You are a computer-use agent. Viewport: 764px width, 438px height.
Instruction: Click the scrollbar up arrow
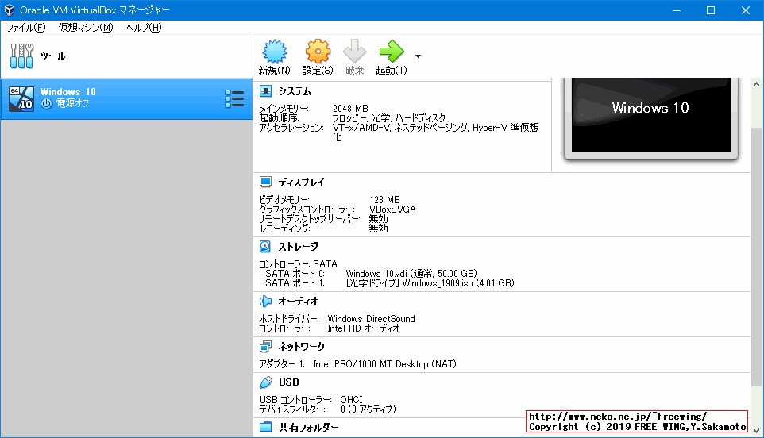(x=756, y=83)
